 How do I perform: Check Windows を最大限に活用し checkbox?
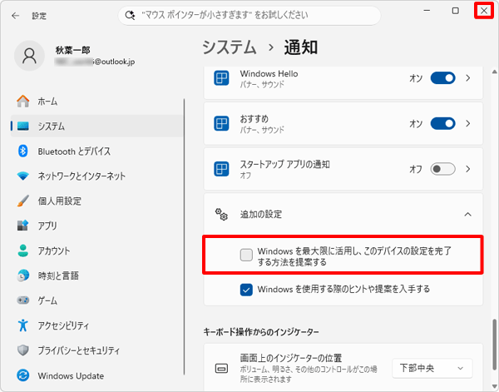click(x=246, y=255)
